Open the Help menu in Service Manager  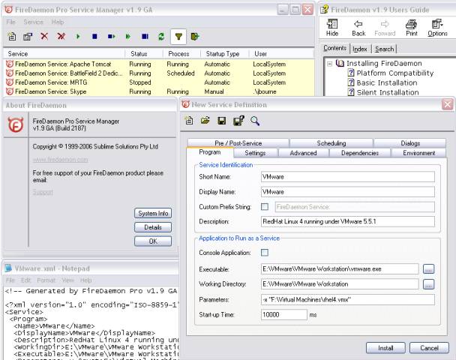click(58, 22)
